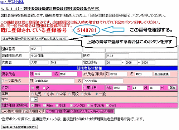Click the カナ氏名 姓 field

[118, 74]
